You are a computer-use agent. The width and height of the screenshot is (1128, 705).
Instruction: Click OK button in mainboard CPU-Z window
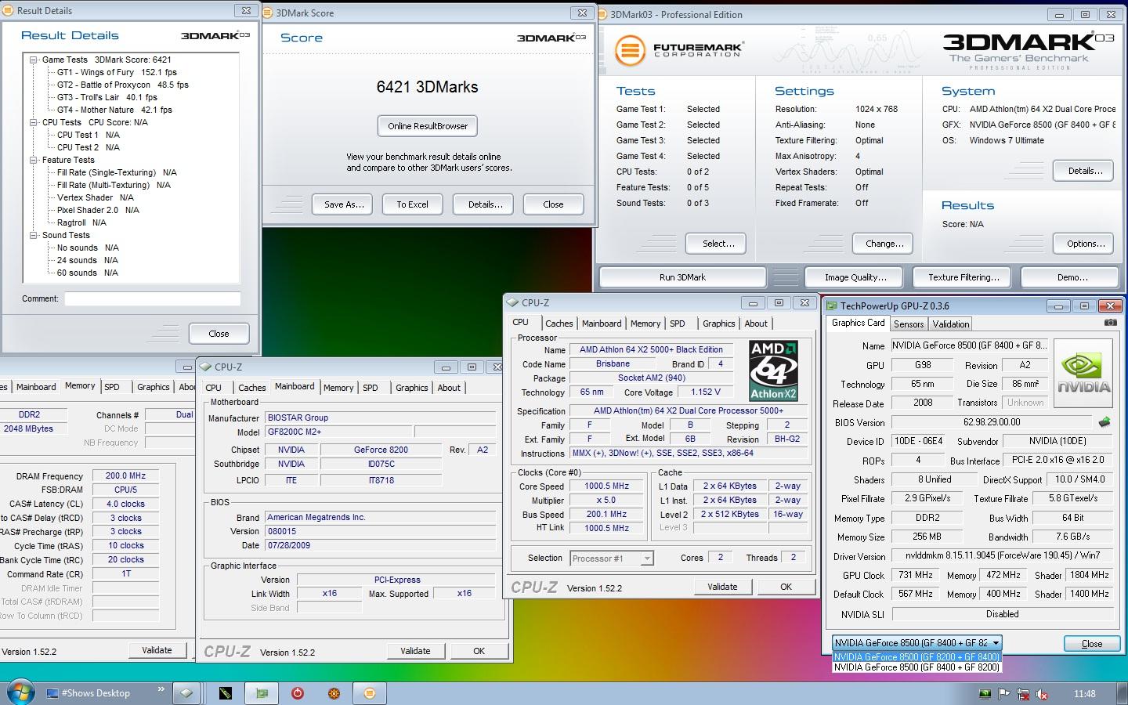pyautogui.click(x=479, y=651)
